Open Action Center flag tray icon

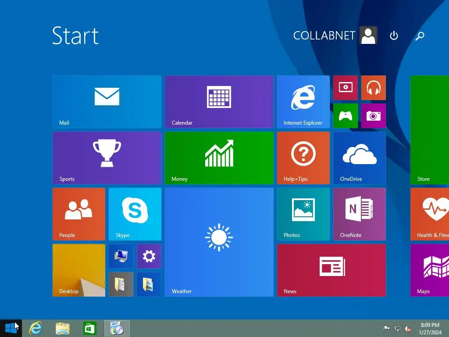point(386,328)
